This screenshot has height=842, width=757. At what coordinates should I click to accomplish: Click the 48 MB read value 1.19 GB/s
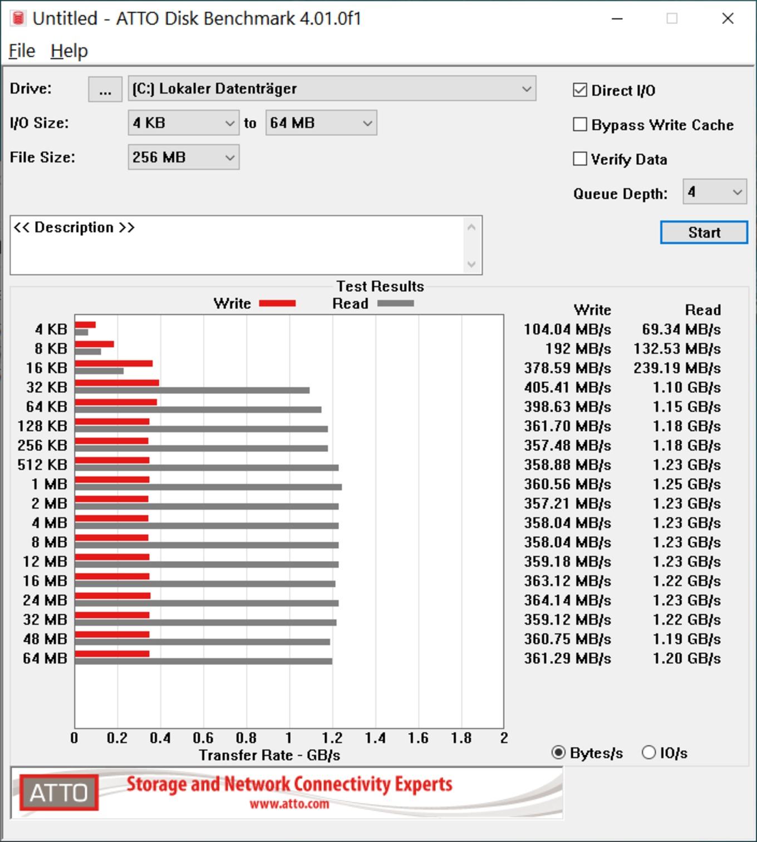[x=687, y=639]
